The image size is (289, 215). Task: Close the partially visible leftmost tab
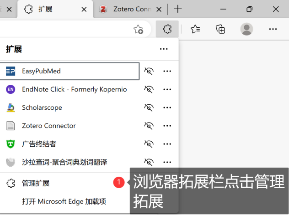[9, 9]
